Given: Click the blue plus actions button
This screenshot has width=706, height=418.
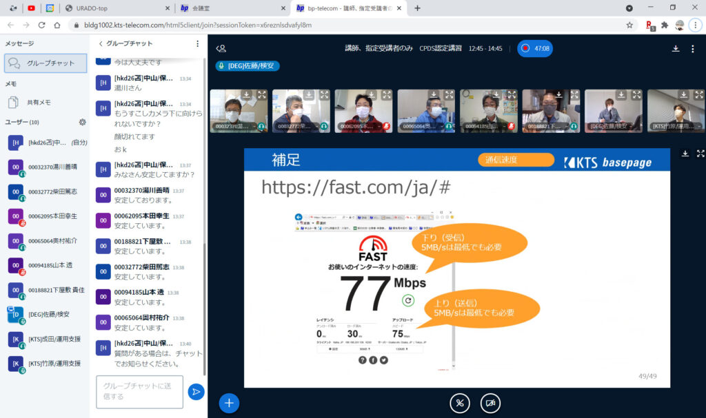Looking at the screenshot, I should pyautogui.click(x=229, y=403).
